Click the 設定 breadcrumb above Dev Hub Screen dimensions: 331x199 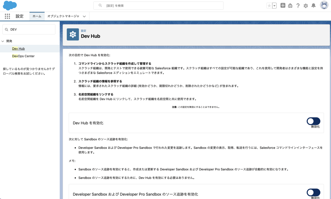click(84, 31)
